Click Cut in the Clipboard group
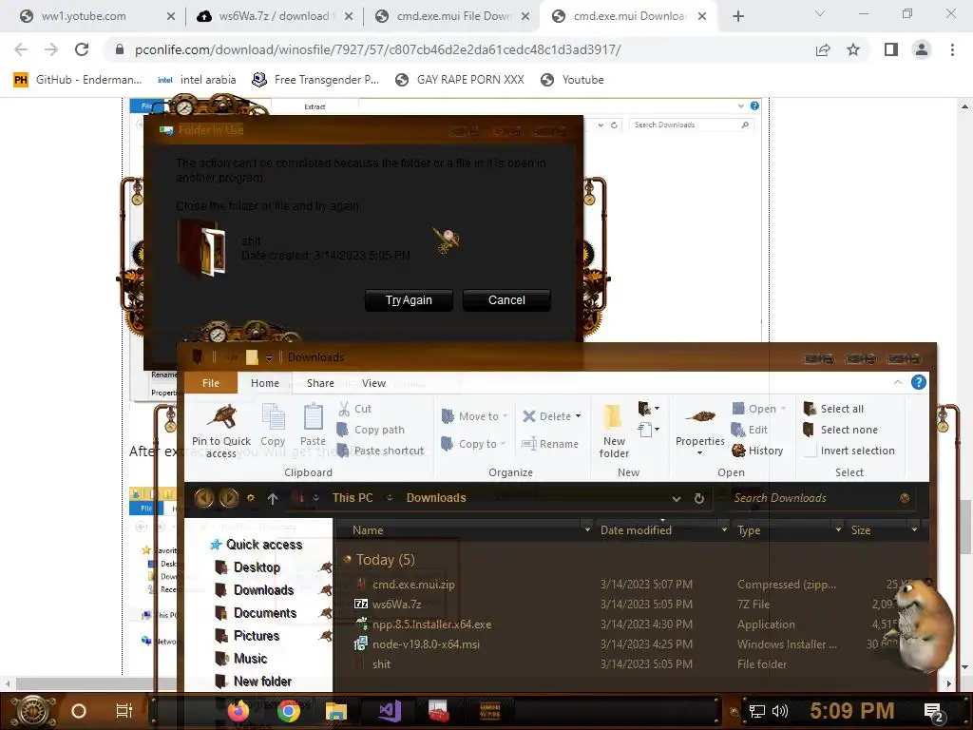The image size is (973, 730). 354,409
